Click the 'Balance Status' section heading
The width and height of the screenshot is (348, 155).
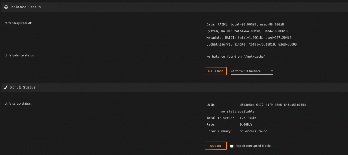click(26, 7)
